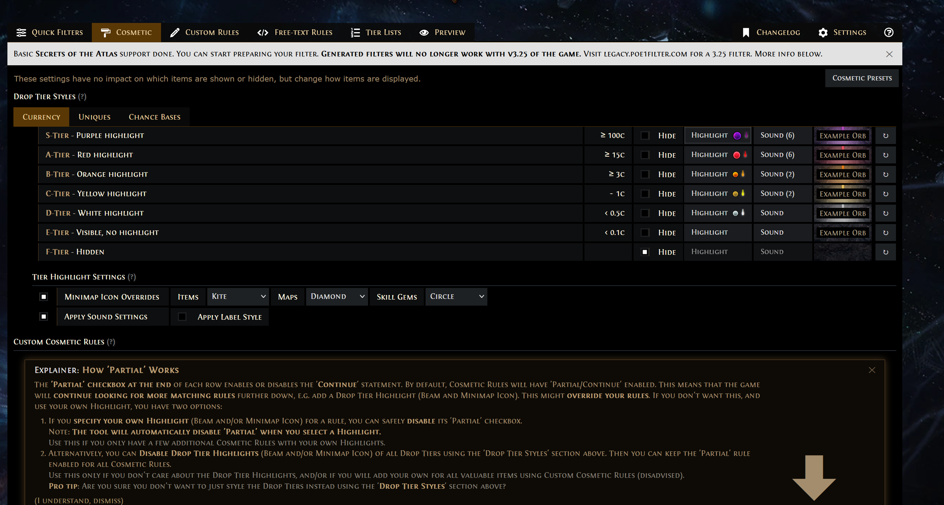
Task: Open the Custom Rules tab
Action: point(204,32)
